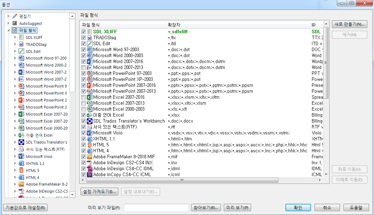Click HTML 5 icon in the tree

coord(21,171)
